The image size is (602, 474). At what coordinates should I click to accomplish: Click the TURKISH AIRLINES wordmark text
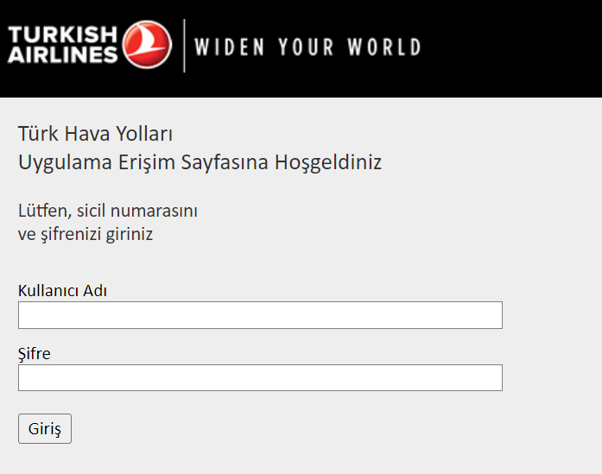click(x=62, y=45)
